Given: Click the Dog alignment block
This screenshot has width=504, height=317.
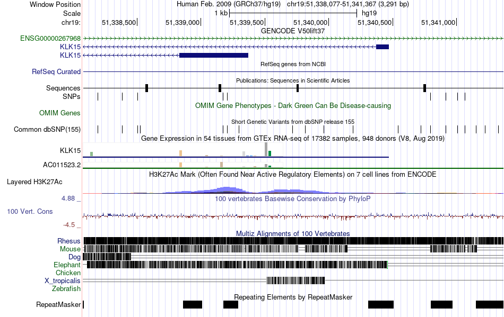Looking at the screenshot, I should 107,257.
